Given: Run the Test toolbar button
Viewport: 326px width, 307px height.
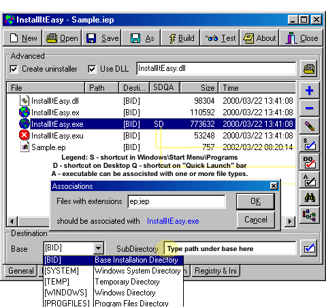Looking at the screenshot, I should click(220, 38).
